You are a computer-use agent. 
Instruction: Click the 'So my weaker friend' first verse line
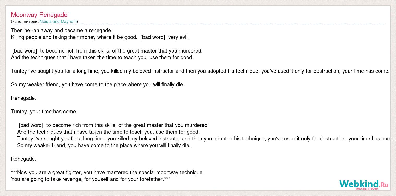click(x=98, y=84)
